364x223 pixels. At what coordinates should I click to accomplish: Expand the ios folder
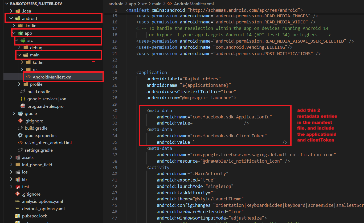pos(11,172)
